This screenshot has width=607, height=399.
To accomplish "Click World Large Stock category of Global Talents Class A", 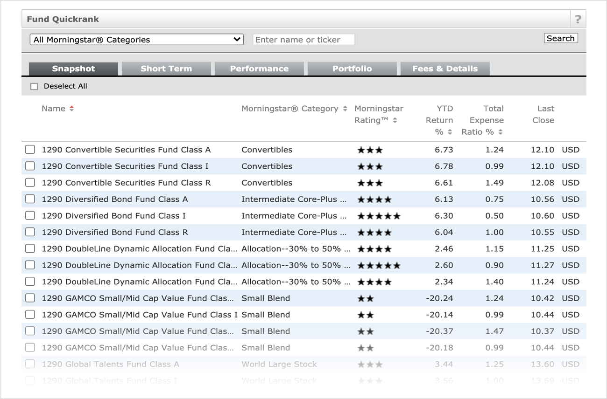I will pos(279,364).
